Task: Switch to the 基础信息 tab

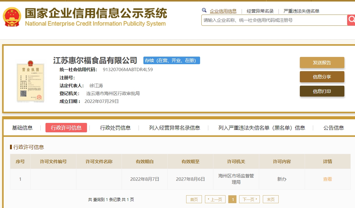Action: pos(22,128)
